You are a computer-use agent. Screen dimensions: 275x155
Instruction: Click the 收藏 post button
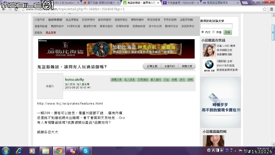pyautogui.click(x=174, y=80)
